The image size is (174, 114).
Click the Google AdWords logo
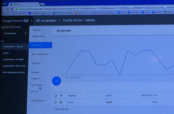(x=12, y=21)
